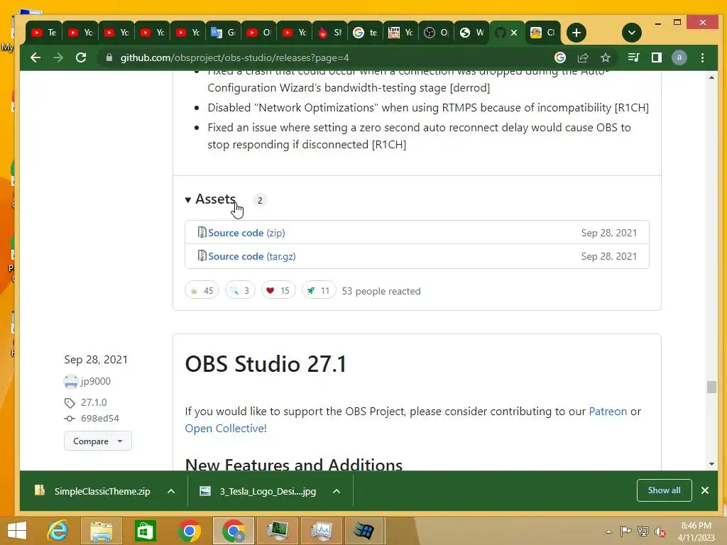Expand options for Tesla logo jpg download
This screenshot has width=727, height=545.
(337, 491)
